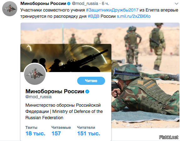Click Минобороны России name in hover card
Viewport: 180px width, 141px height.
[x=55, y=91]
